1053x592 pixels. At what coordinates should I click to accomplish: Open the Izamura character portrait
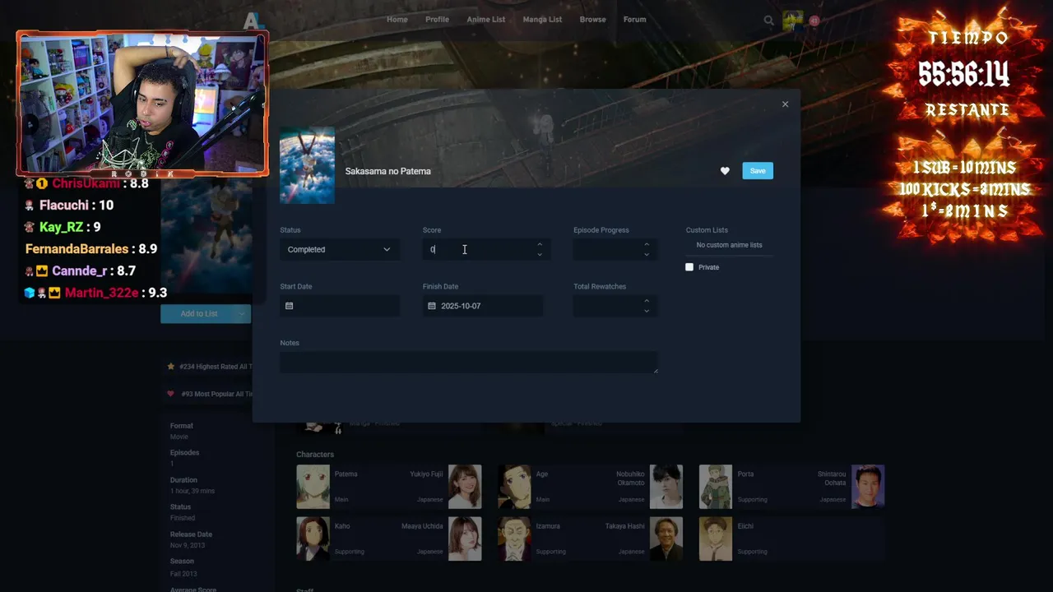pos(514,539)
